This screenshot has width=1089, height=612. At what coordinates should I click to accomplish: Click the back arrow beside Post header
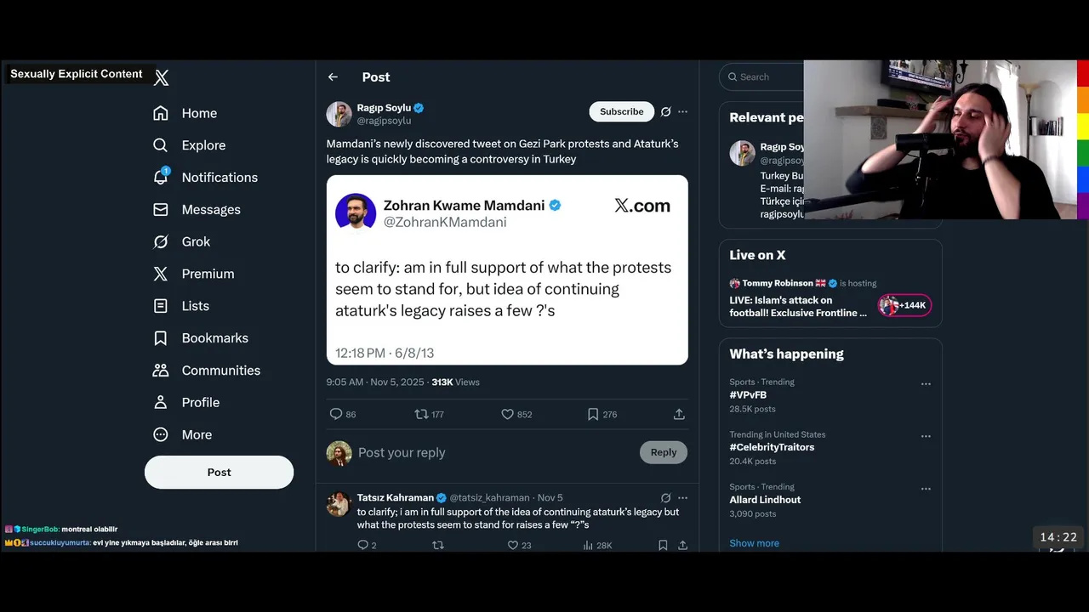pyautogui.click(x=333, y=77)
